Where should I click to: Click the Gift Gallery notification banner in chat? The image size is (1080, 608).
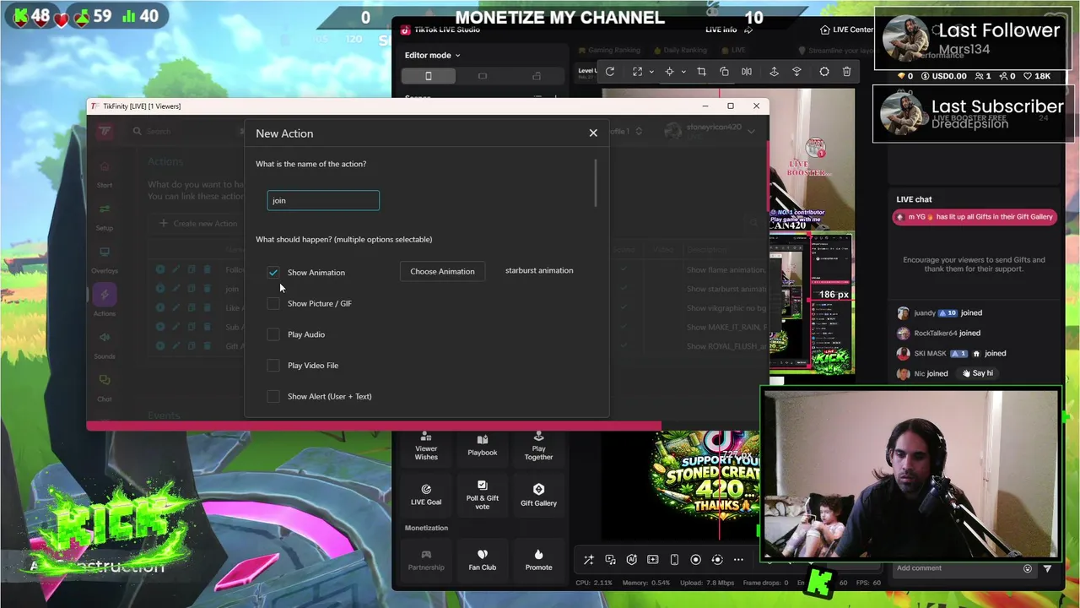(x=975, y=217)
